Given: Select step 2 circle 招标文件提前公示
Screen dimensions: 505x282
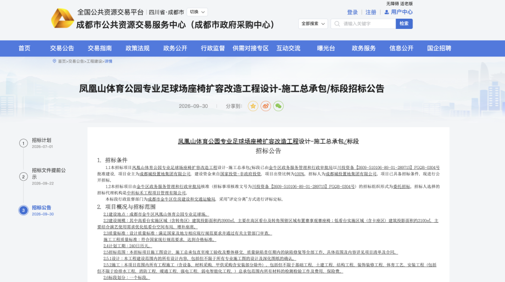Looking at the screenshot, I should click(23, 176).
